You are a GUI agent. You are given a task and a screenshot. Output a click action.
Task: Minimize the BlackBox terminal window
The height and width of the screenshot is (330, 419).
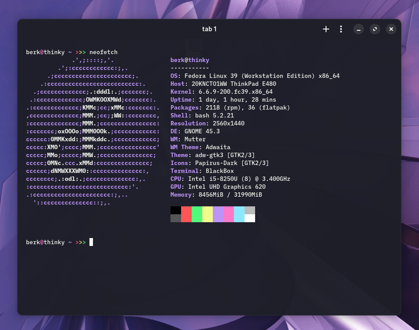(x=359, y=29)
